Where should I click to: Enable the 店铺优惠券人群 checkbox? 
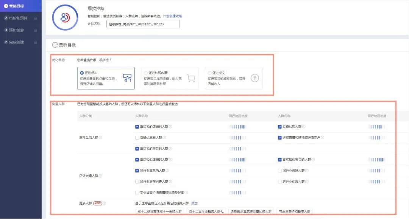coord(137,138)
